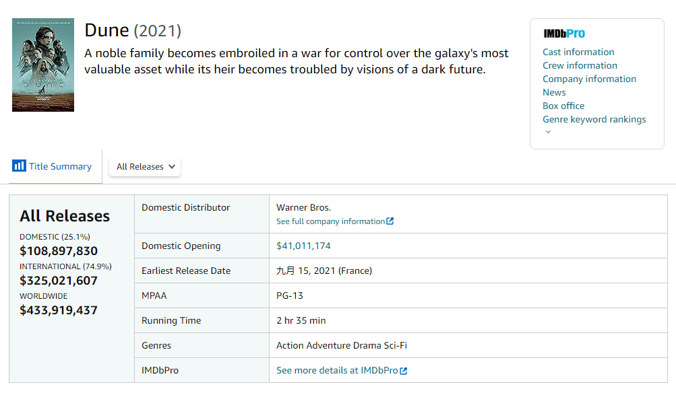Go to Company information in IMDbPro
The height and width of the screenshot is (393, 676).
[x=589, y=79]
